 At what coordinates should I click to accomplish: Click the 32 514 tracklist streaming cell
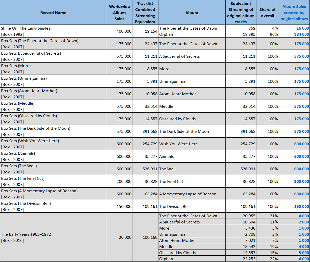click(145, 106)
